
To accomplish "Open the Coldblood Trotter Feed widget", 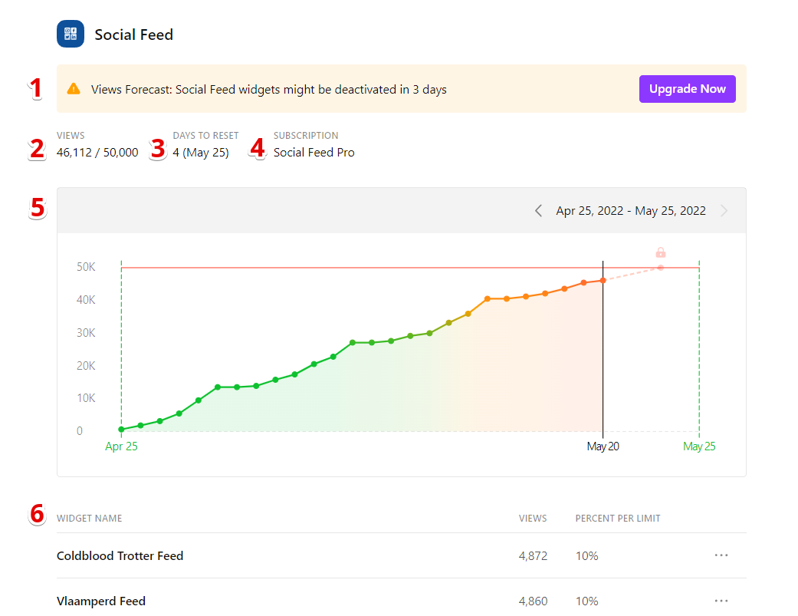I will 120,555.
